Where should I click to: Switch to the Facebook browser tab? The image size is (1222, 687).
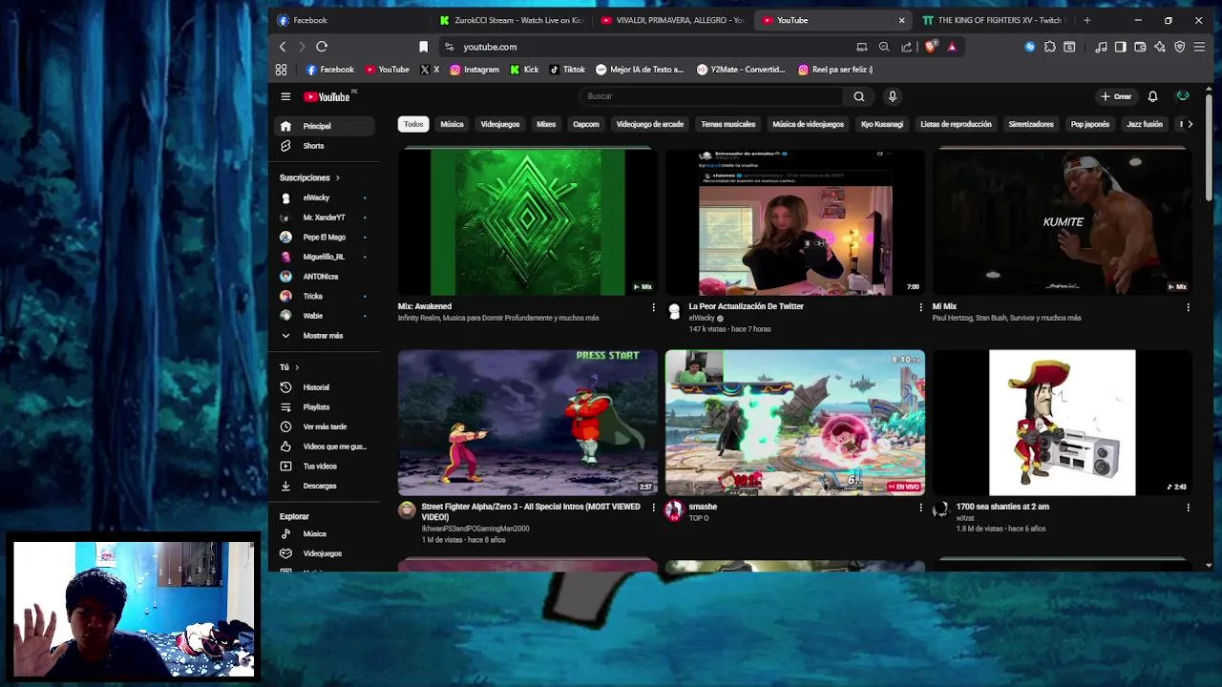click(x=348, y=20)
